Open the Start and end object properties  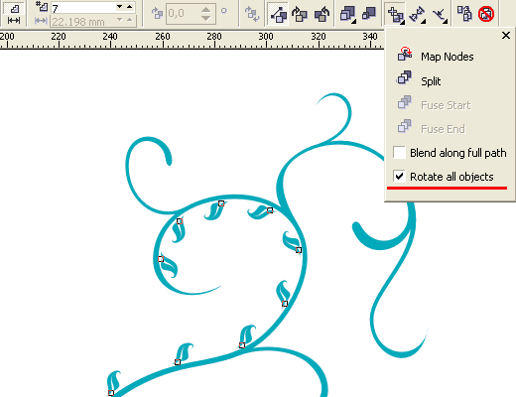[x=418, y=14]
